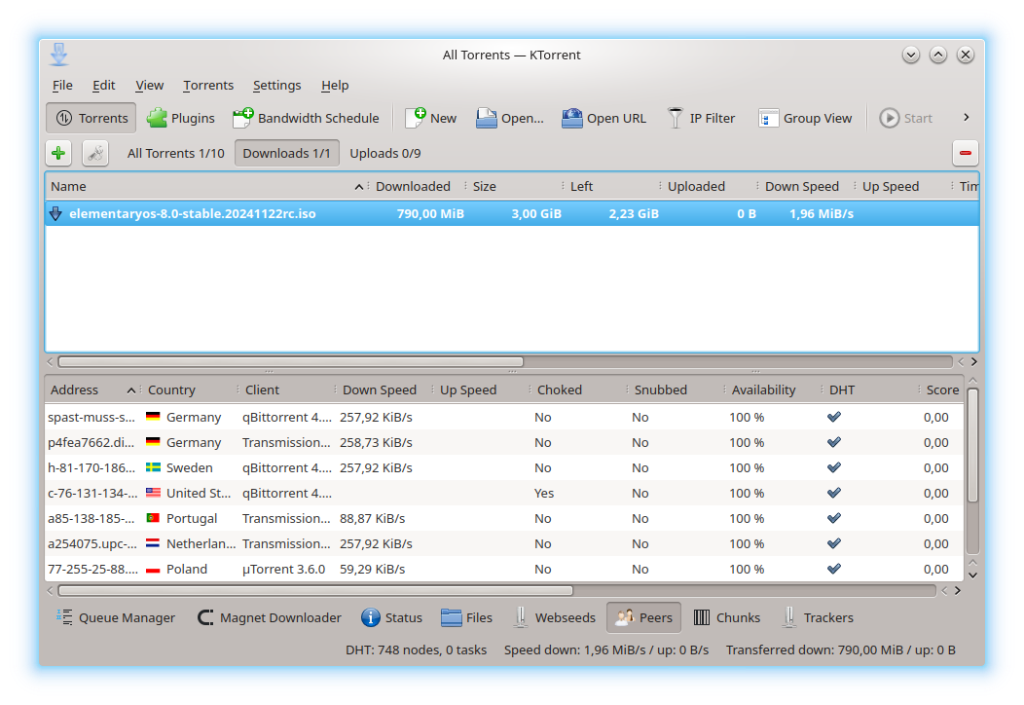Screen dimensions: 1024x705
Task: Click the KTorrent application icon in title bar
Action: tap(59, 55)
